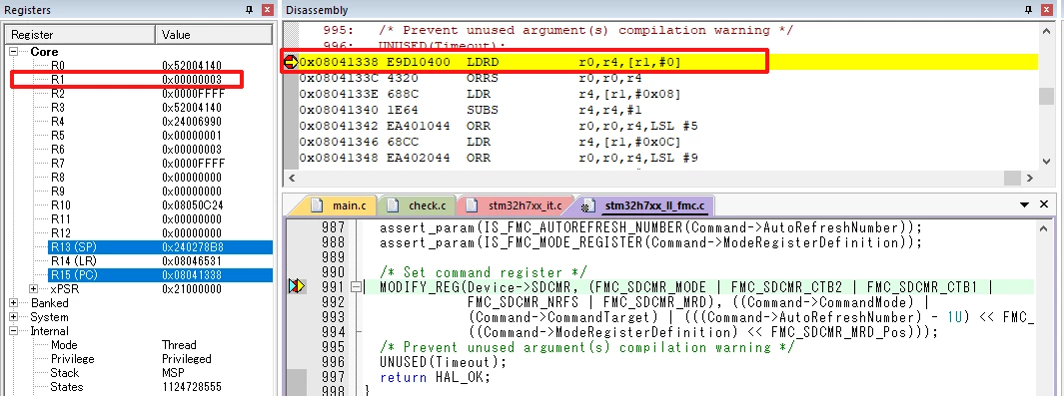1064x396 pixels.
Task: Click R1 value 0x00000003
Action: click(x=192, y=80)
